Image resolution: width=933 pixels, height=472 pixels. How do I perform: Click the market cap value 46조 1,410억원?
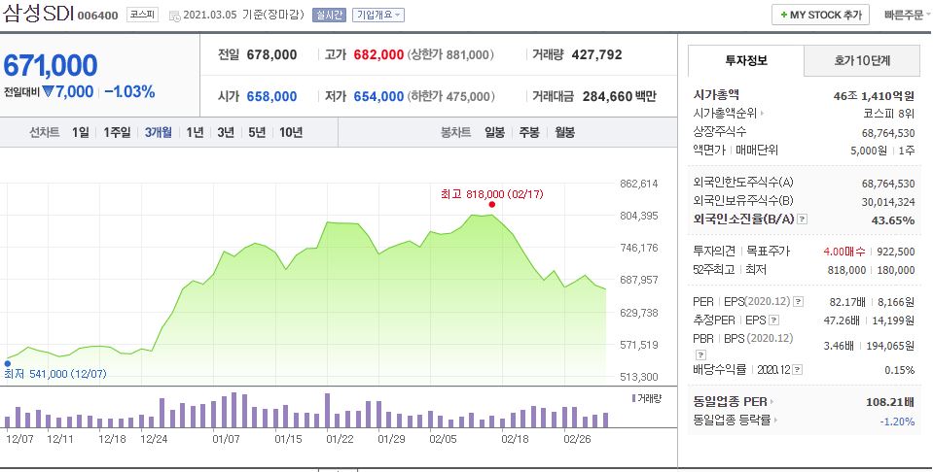coord(874,96)
